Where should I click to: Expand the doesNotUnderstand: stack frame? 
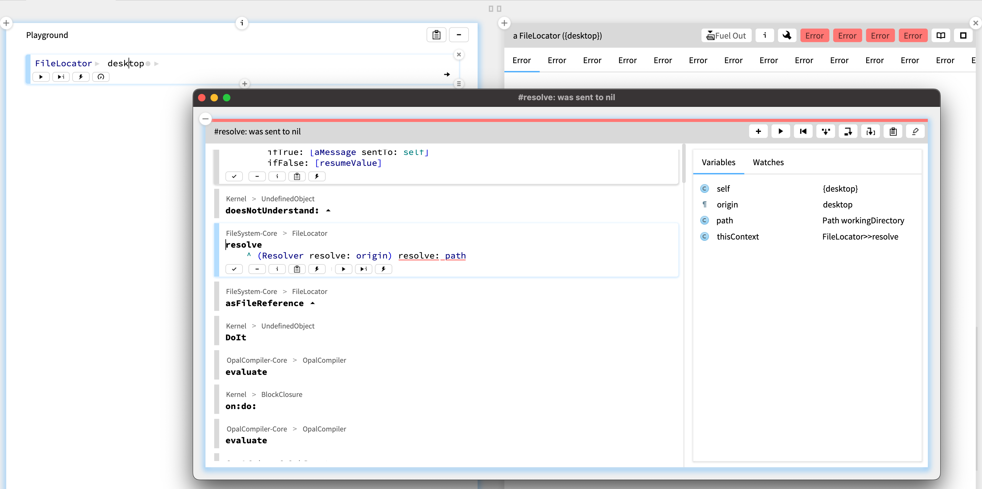point(328,211)
